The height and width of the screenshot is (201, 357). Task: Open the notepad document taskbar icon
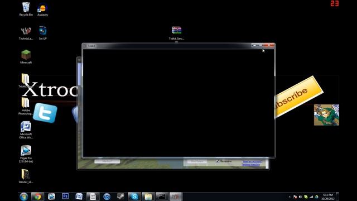93,197
